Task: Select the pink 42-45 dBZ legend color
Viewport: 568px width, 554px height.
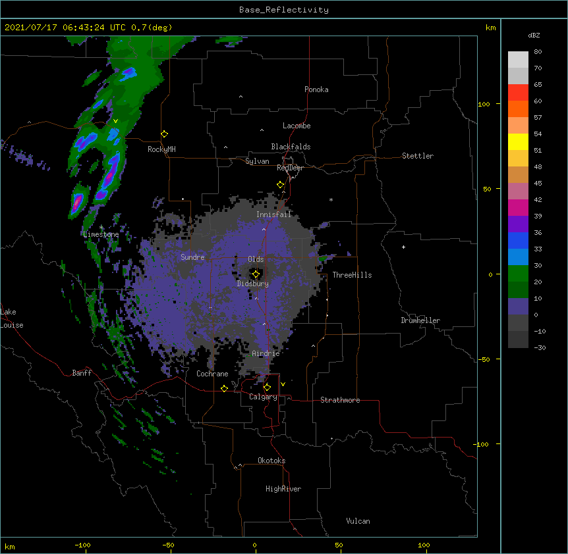Action: point(518,191)
